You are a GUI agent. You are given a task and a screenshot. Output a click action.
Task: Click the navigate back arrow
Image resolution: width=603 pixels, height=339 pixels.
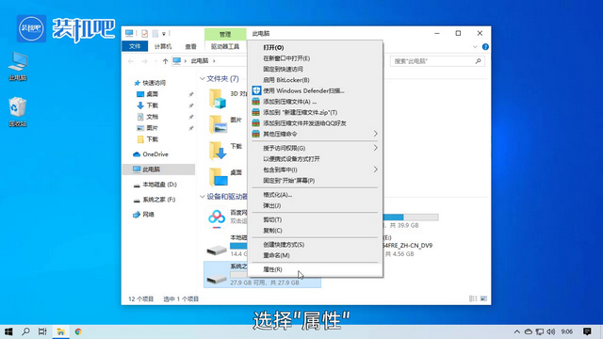click(x=131, y=61)
